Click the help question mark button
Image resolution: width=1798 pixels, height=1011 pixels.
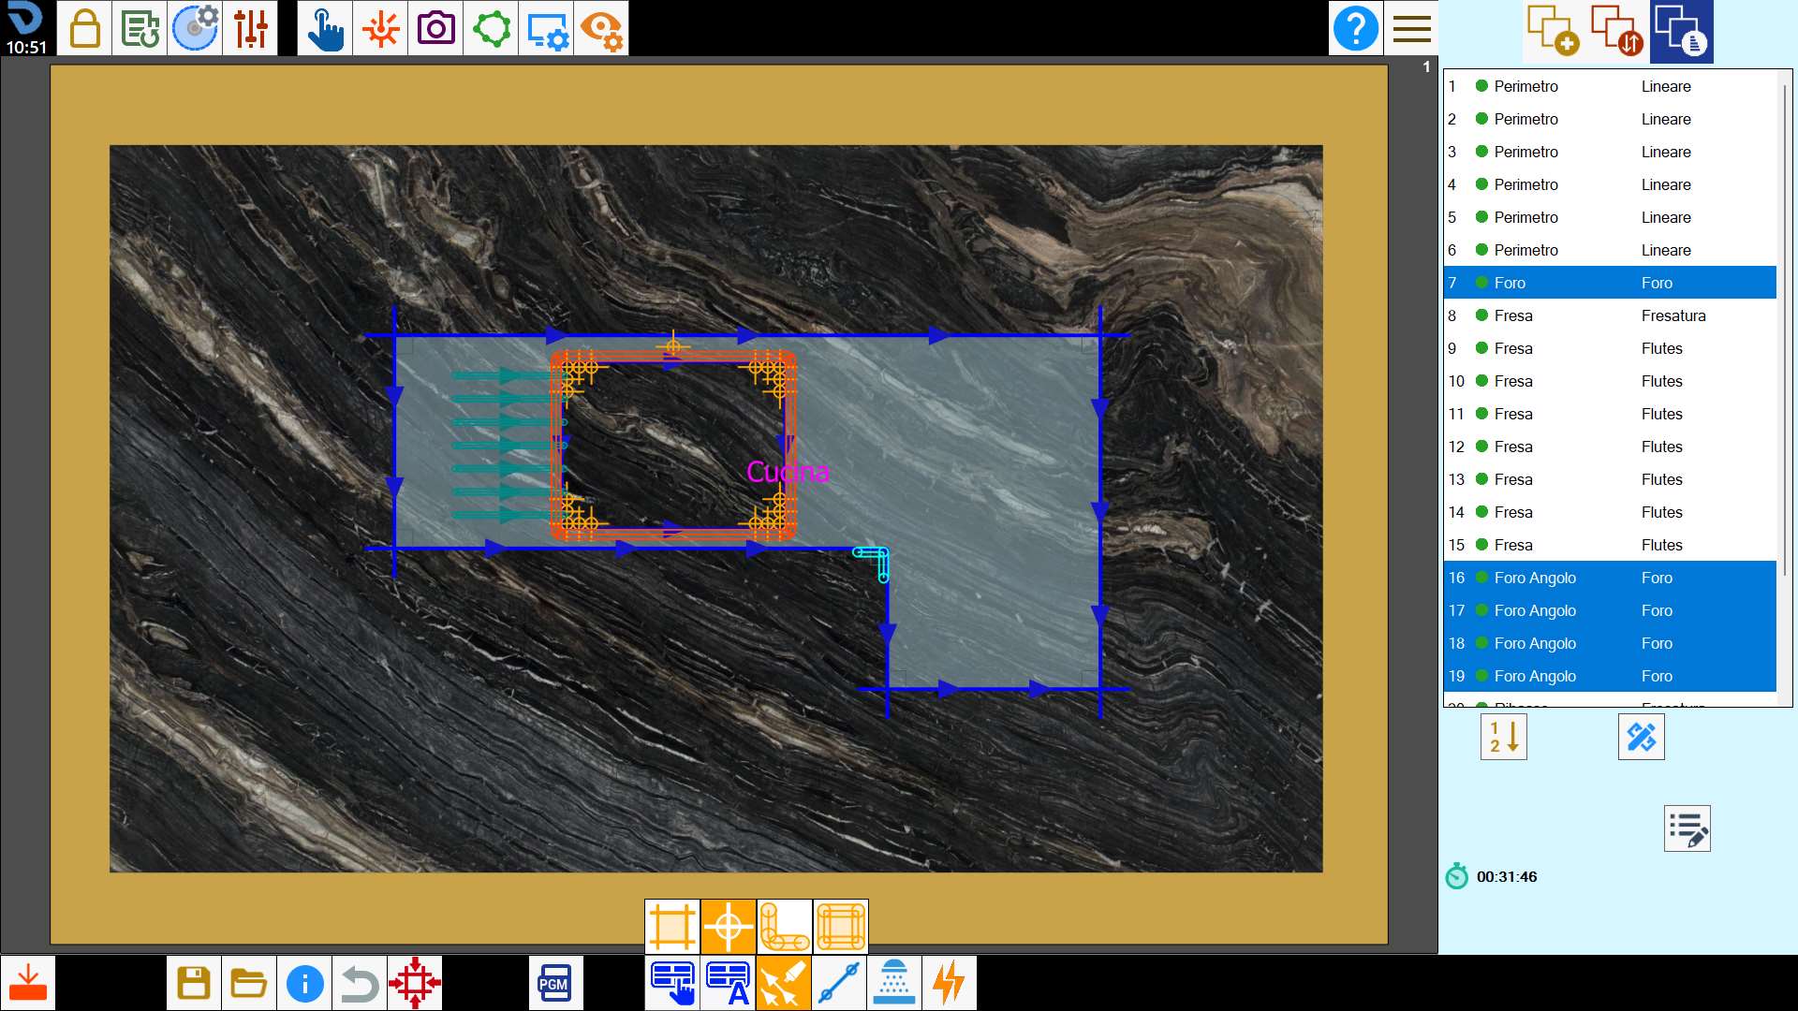point(1356,28)
